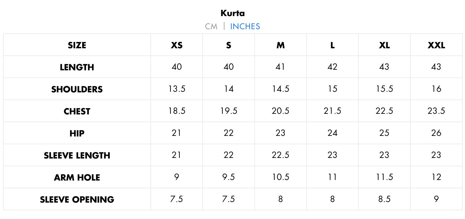
Task: Click the L shoulders value 15
Action: [x=332, y=89]
